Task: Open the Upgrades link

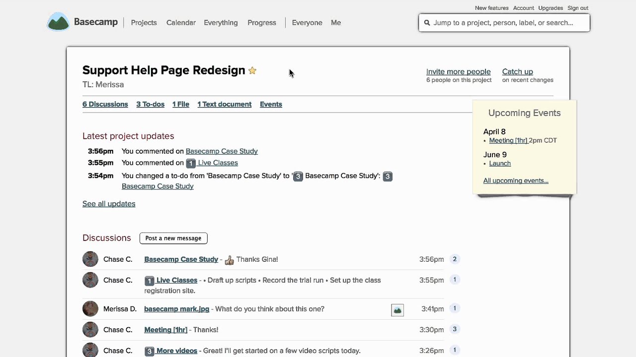Action: pos(551,8)
